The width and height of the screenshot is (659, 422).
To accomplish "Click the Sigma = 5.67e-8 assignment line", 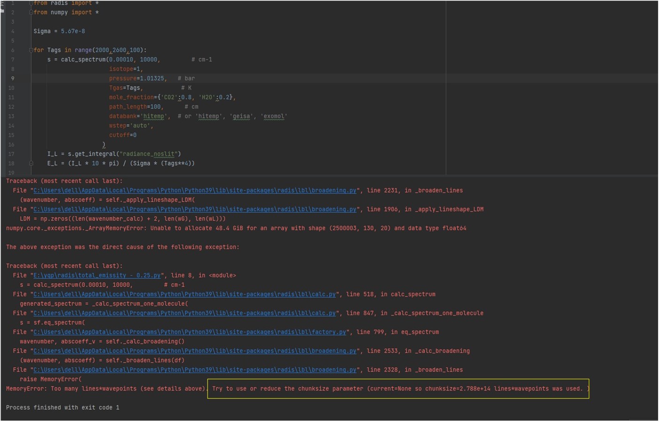I will coord(59,31).
